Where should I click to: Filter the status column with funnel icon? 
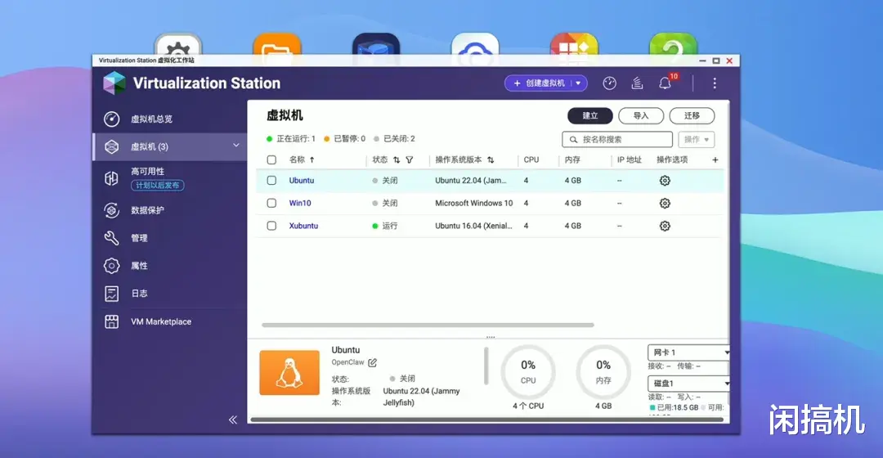click(410, 160)
